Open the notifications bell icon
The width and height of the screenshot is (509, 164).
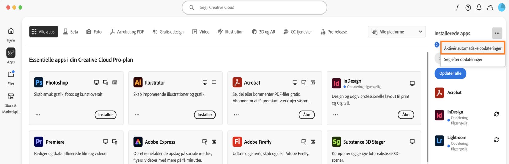[479, 8]
